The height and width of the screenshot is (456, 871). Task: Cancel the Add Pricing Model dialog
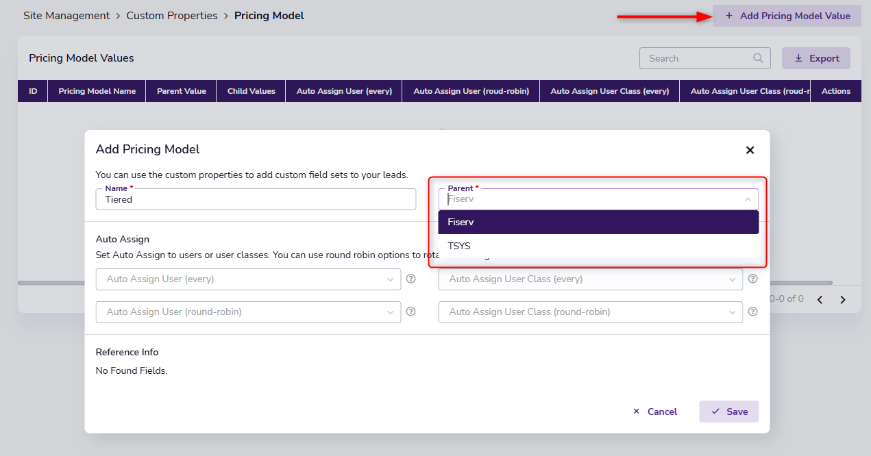point(655,411)
